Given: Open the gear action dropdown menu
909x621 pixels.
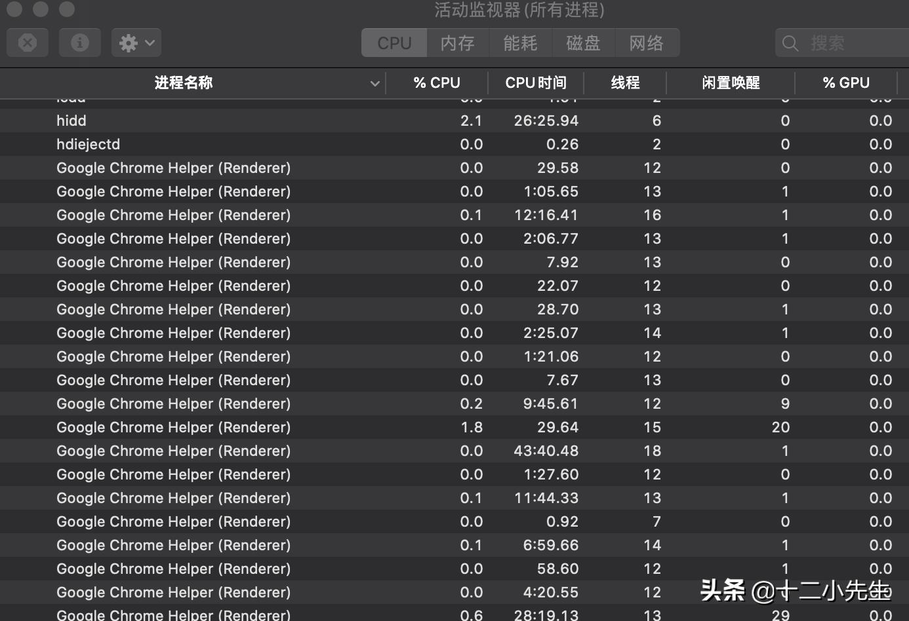Looking at the screenshot, I should click(136, 43).
